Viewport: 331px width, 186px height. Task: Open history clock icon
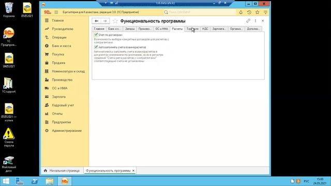[249, 12]
